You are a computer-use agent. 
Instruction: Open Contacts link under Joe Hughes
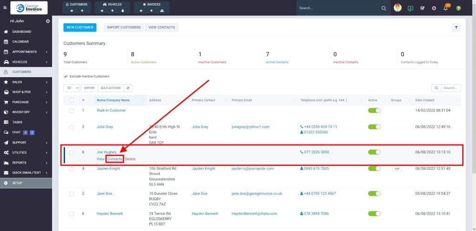click(115, 159)
